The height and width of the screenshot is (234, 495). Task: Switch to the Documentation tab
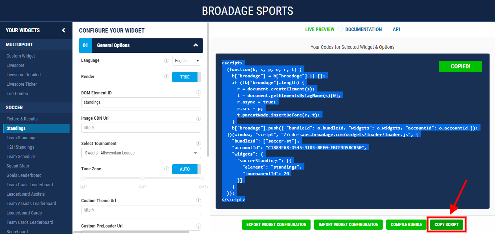click(x=363, y=30)
